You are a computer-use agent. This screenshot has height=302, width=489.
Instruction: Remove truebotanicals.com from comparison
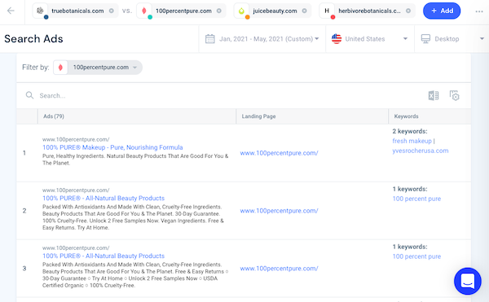[112, 11]
